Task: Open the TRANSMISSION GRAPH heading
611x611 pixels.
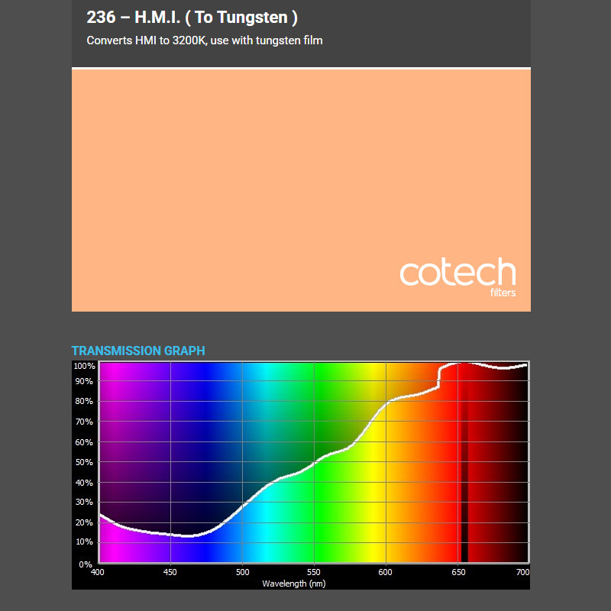Action: point(138,351)
